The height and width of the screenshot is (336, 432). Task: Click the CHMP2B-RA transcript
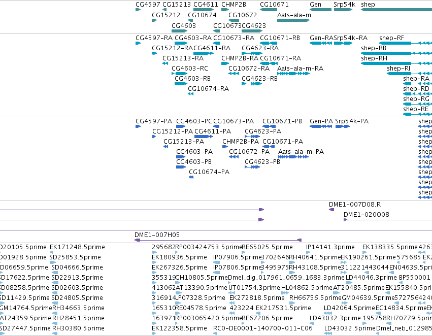225,63
